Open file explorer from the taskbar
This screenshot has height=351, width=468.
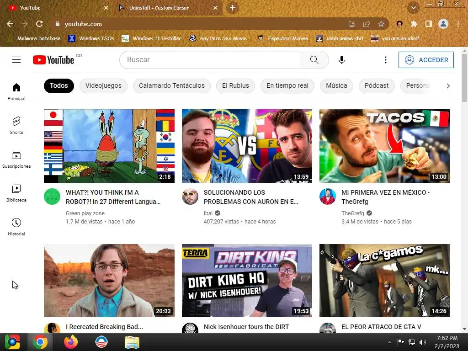click(132, 342)
